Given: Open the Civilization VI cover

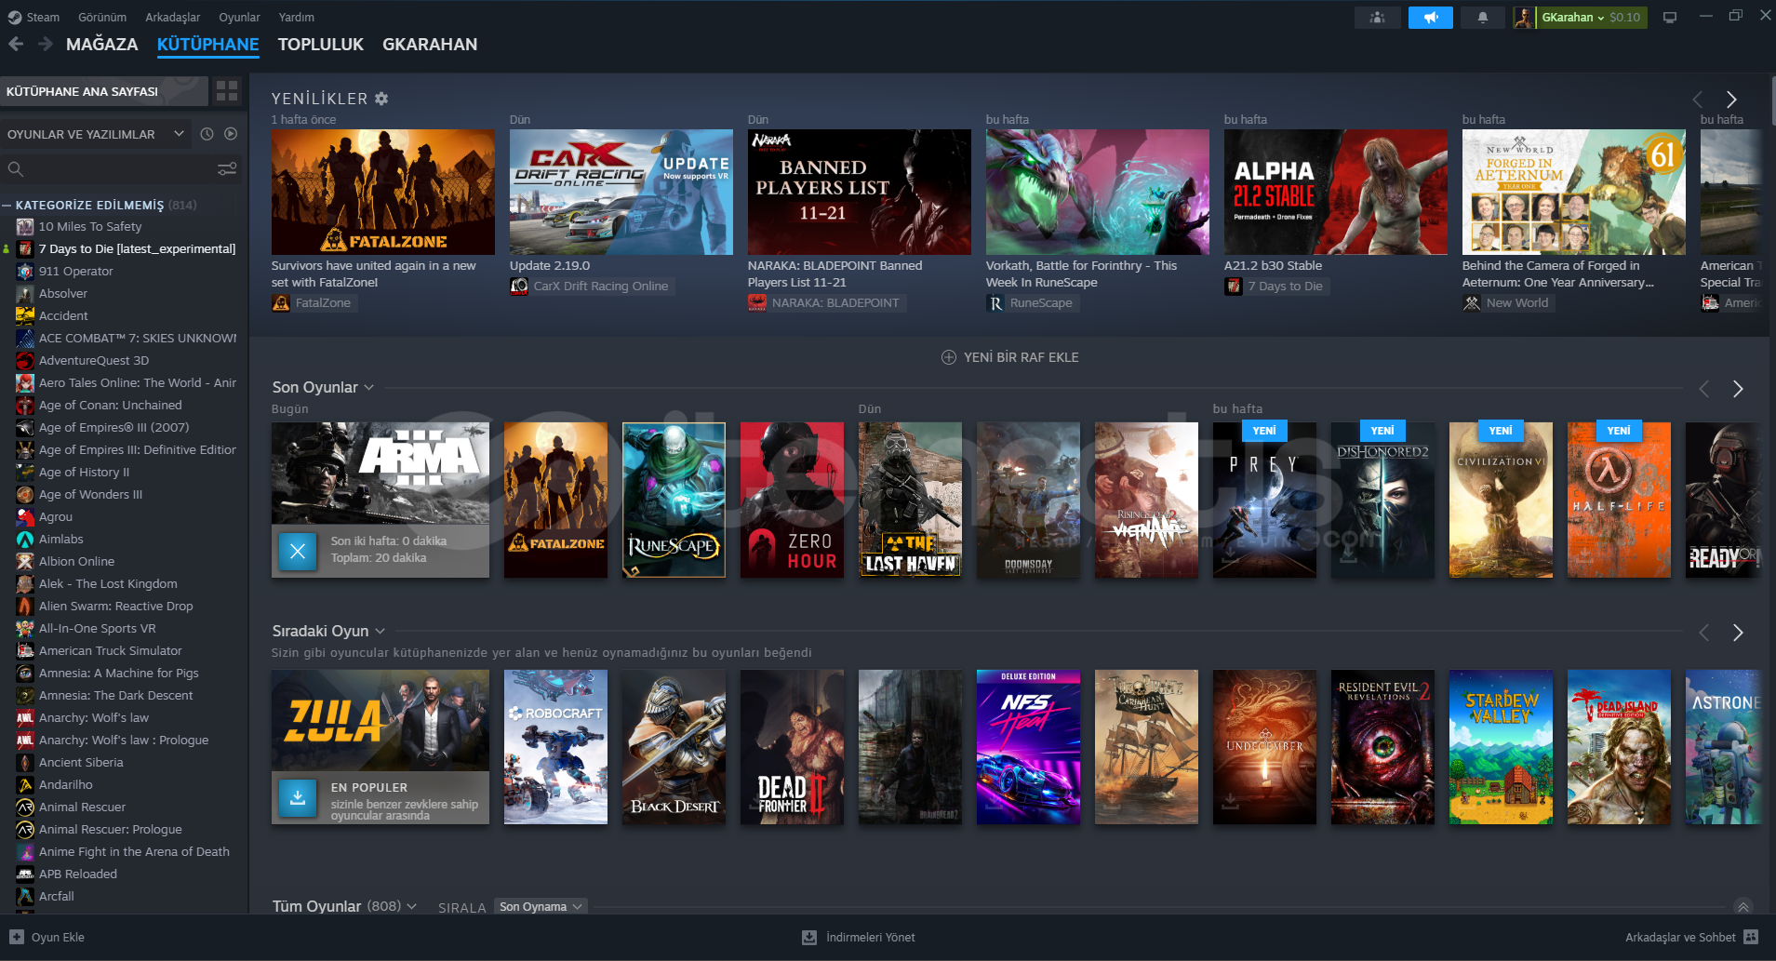Looking at the screenshot, I should (1501, 501).
